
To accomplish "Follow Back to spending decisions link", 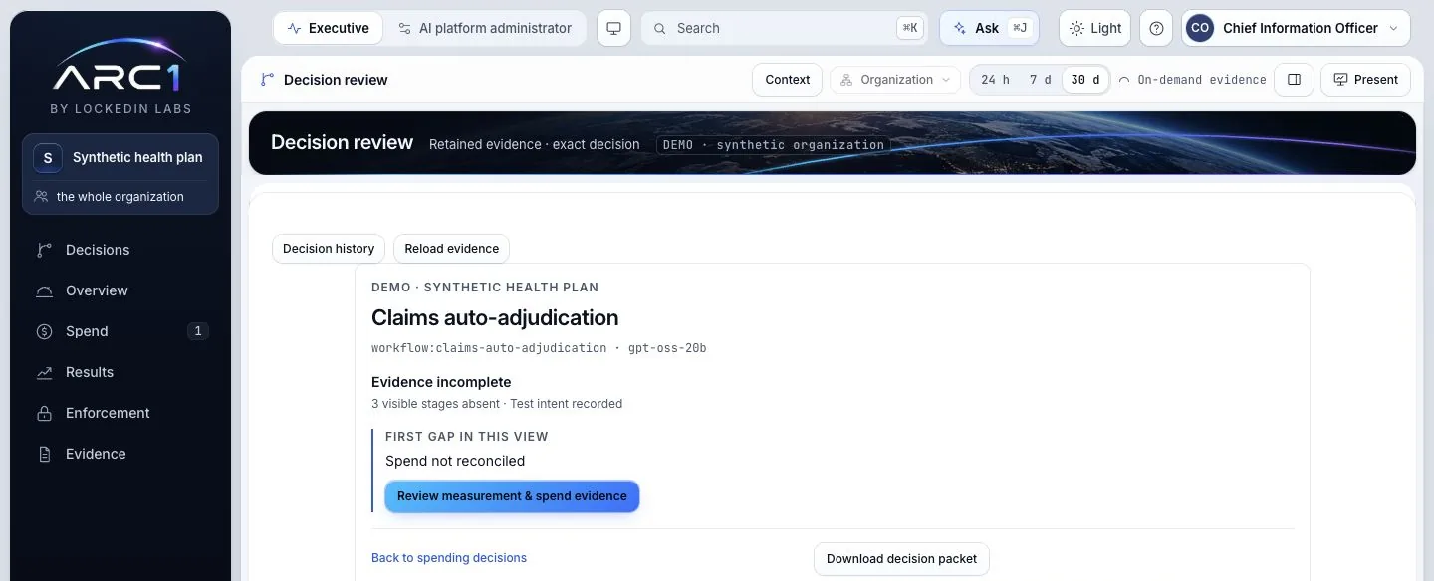I will 449,558.
